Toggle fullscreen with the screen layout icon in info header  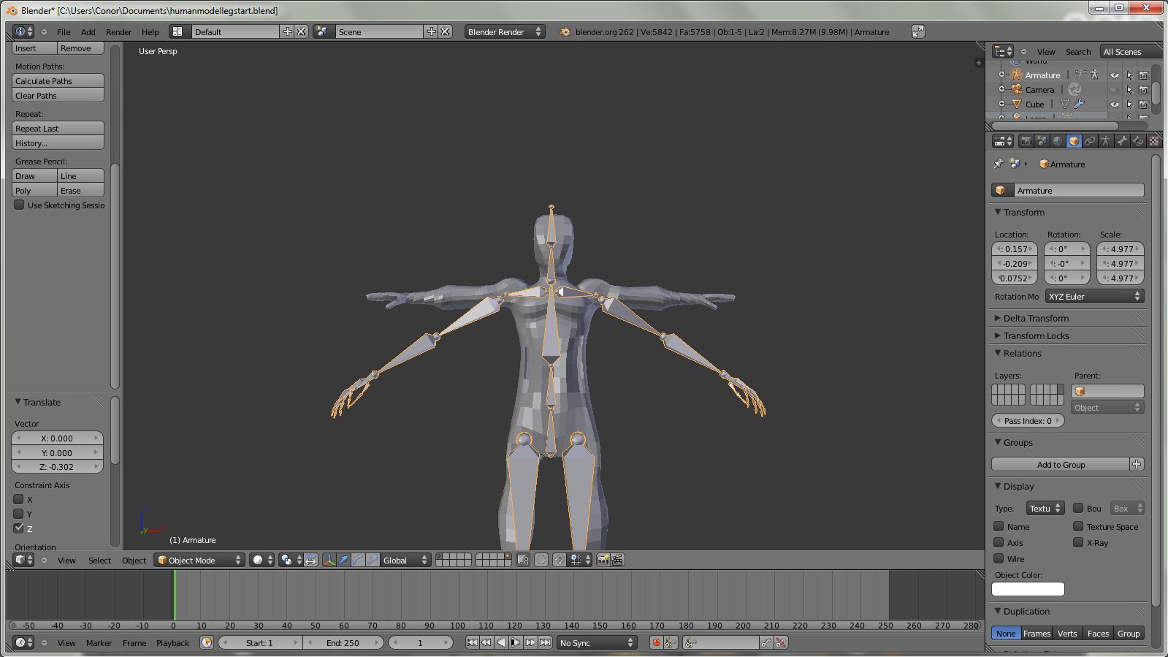click(x=918, y=31)
